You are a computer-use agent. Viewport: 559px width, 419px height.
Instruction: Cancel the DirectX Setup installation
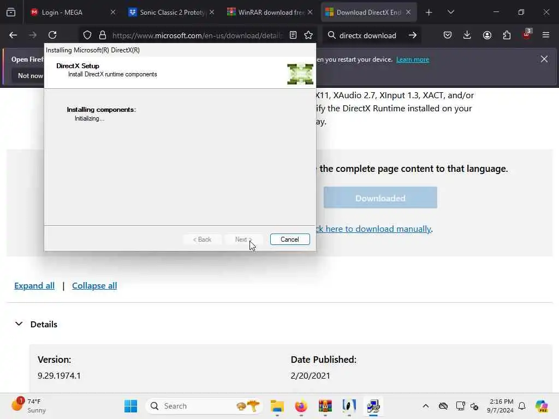(x=290, y=240)
